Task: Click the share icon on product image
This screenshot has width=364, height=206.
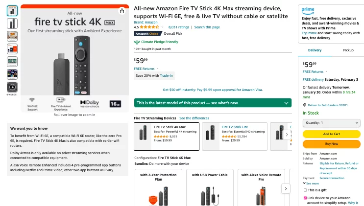Action: pyautogui.click(x=122, y=11)
